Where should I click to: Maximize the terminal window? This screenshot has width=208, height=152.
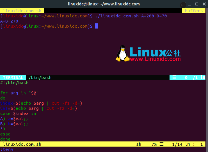[x=197, y=4]
